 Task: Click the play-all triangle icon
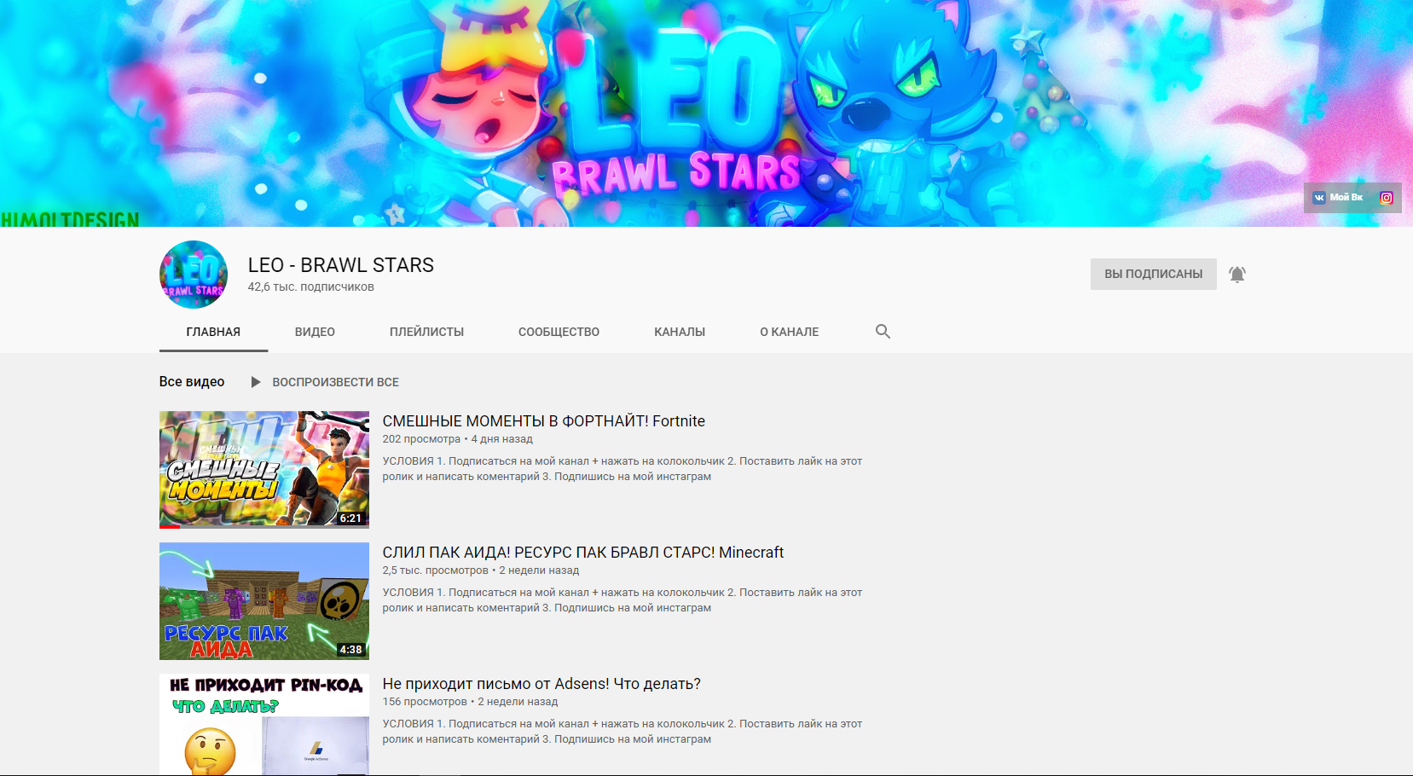point(255,382)
